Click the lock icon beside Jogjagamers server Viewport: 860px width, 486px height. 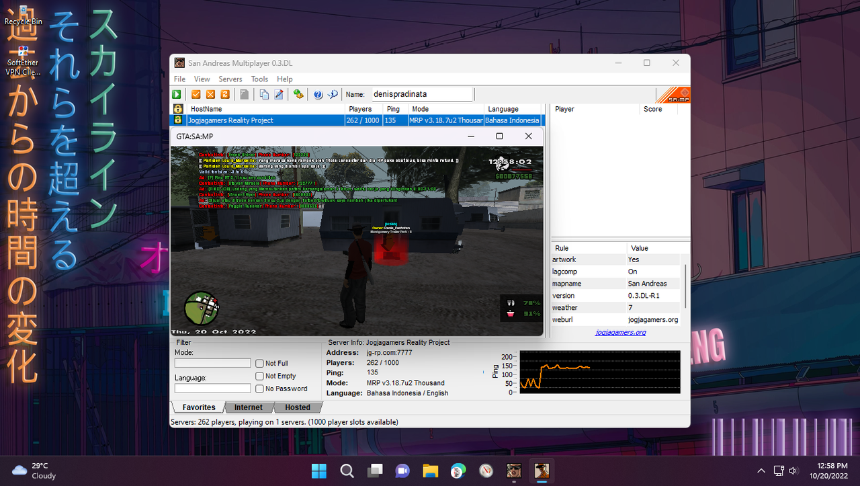click(178, 120)
